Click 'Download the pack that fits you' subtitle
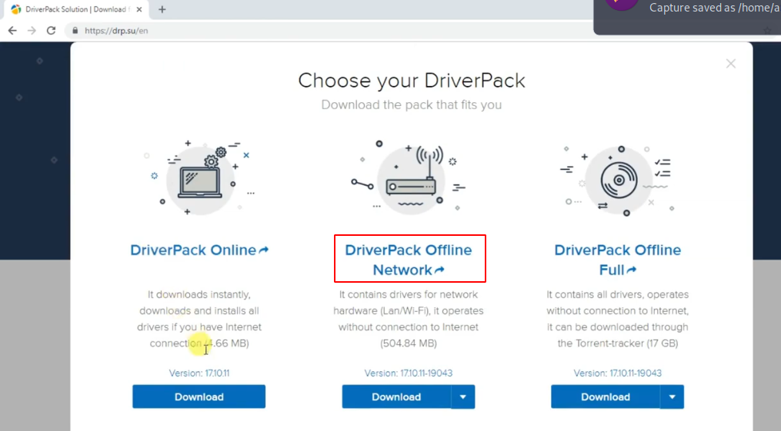 (412, 105)
